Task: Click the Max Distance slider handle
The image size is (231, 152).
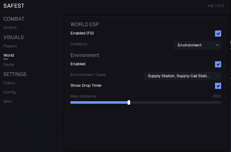Action: (x=129, y=102)
